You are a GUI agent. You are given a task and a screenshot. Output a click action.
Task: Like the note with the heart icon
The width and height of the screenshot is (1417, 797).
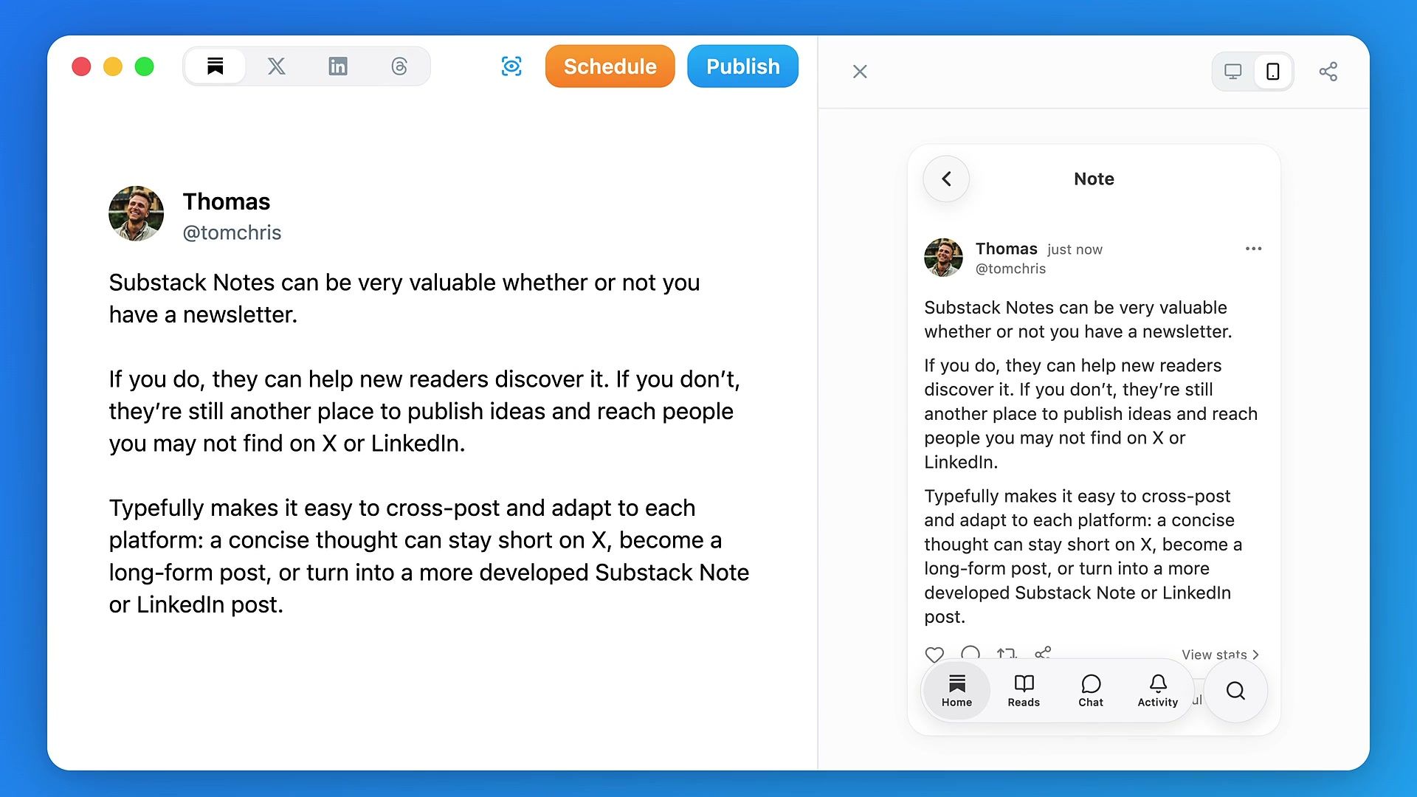(934, 654)
